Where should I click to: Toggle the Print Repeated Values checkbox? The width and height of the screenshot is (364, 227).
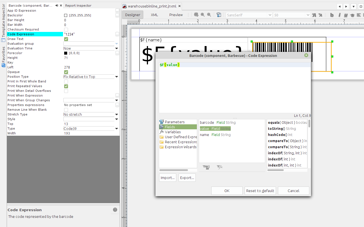(66, 86)
